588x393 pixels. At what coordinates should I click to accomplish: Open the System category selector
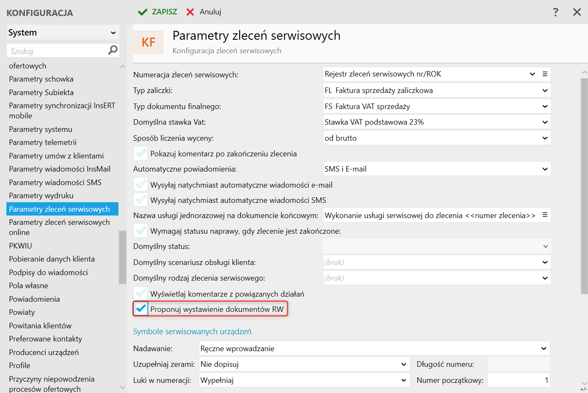click(63, 33)
